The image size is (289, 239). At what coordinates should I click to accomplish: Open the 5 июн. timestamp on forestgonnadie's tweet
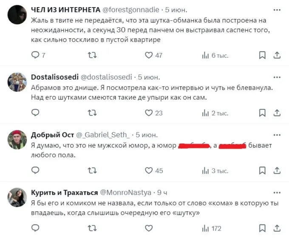177,9
